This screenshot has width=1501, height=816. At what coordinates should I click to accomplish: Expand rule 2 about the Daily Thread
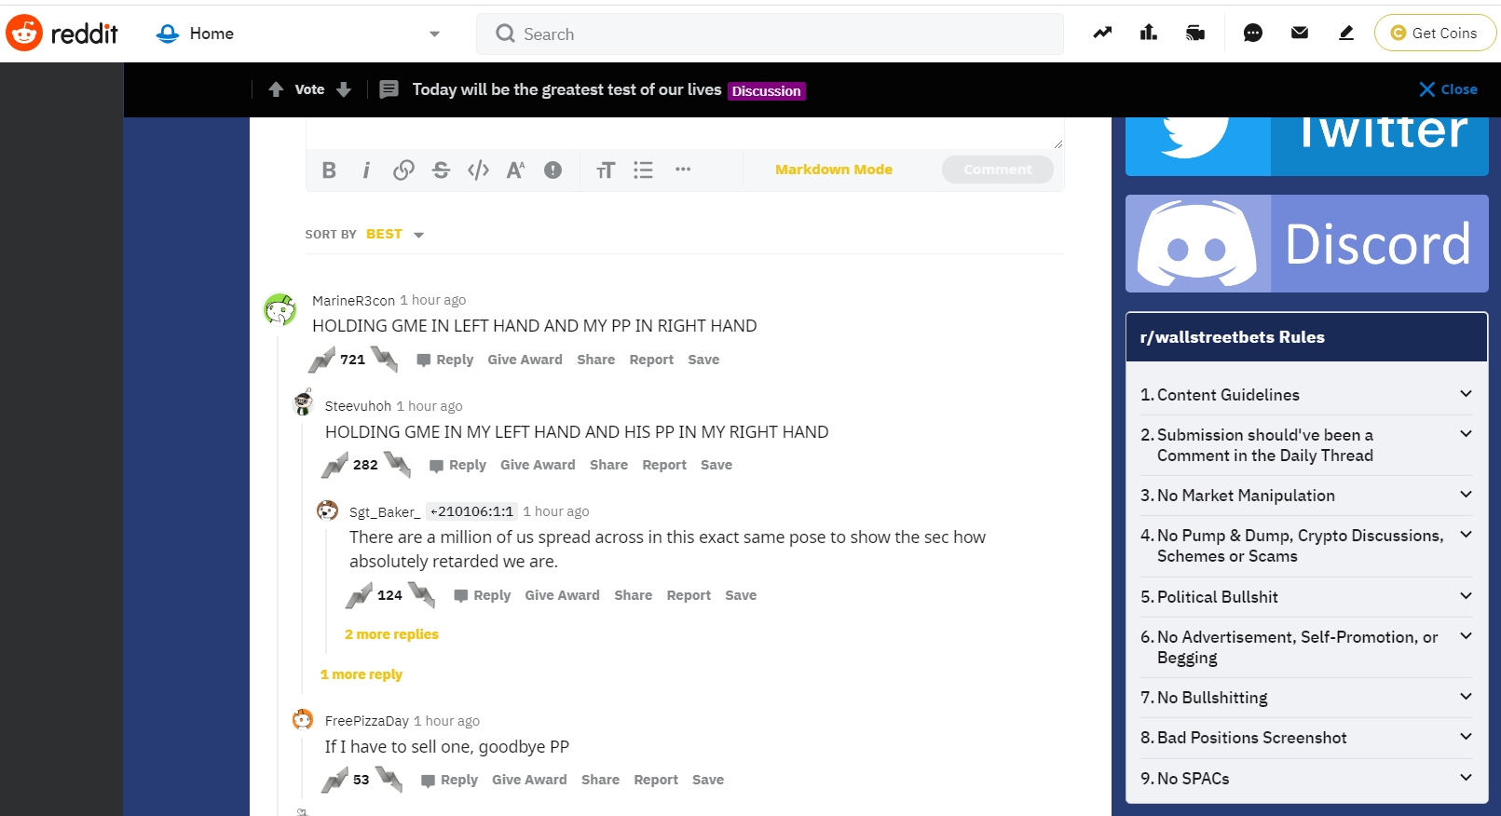[1306, 445]
